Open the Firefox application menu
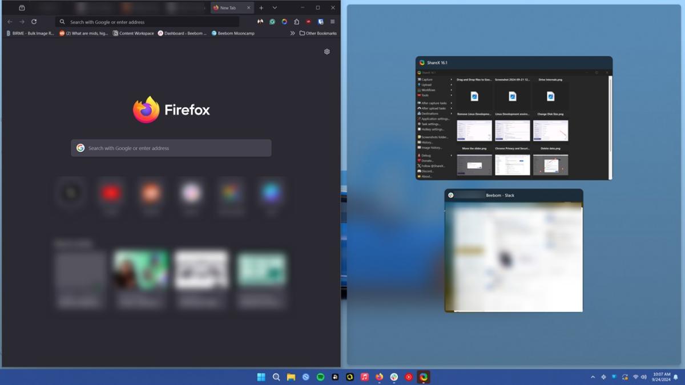 tap(332, 21)
